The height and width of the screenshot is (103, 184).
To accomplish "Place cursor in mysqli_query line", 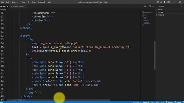I will pyautogui.click(x=81, y=47).
